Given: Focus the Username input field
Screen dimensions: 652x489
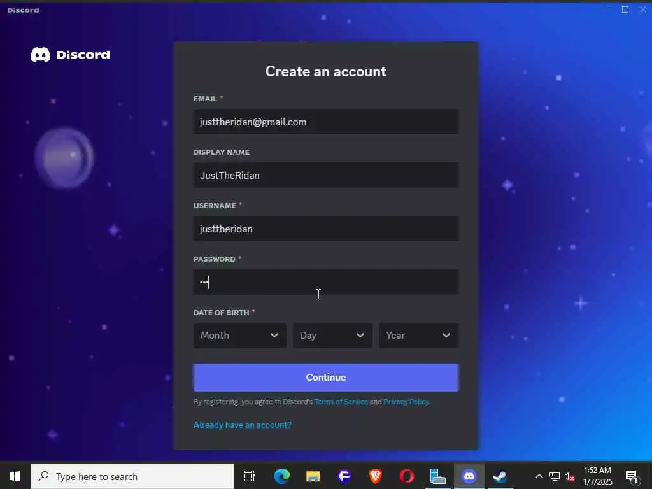Looking at the screenshot, I should (x=326, y=229).
